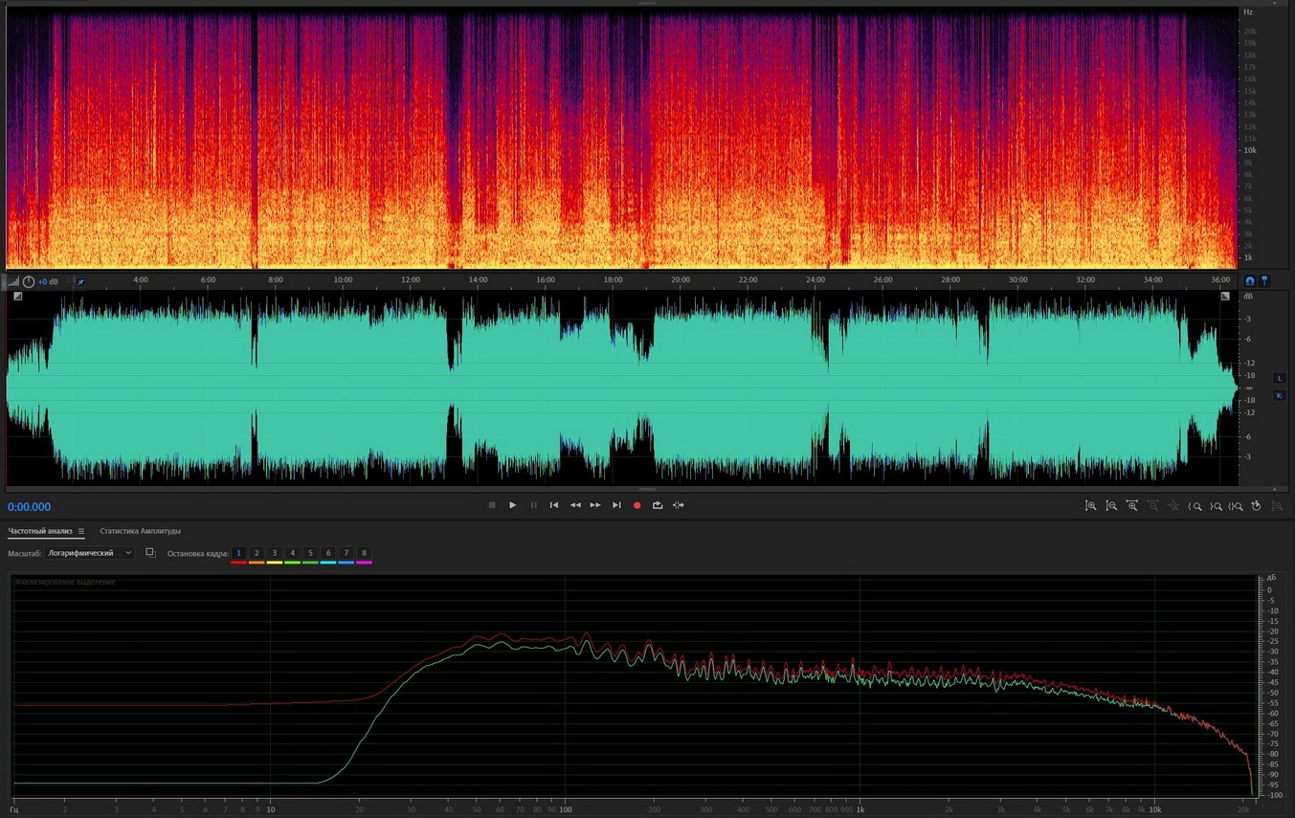Toggle the pin icon next to +0 dB
Image resolution: width=1295 pixels, height=818 pixels.
80,282
